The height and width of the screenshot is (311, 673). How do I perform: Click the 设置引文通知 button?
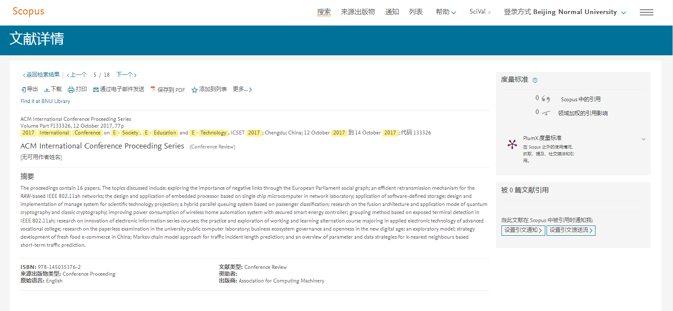(x=523, y=230)
